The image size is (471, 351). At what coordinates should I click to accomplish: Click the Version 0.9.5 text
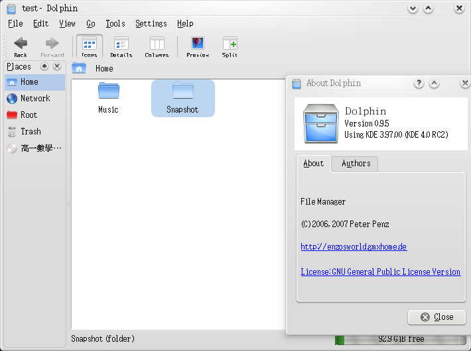366,123
